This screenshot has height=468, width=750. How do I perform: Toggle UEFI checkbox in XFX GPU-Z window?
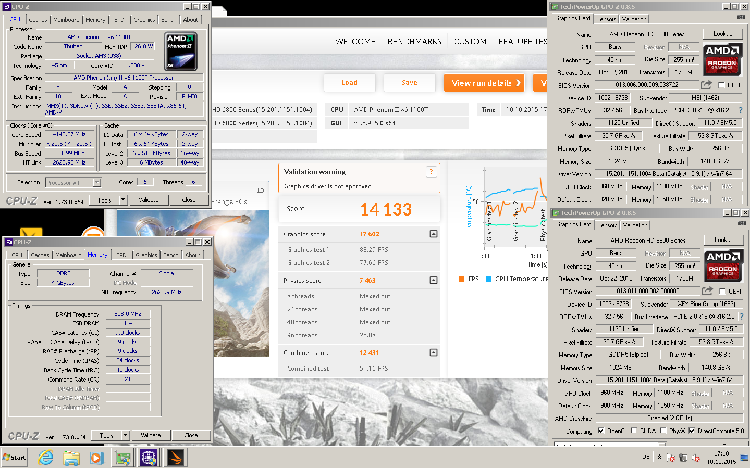tap(722, 291)
